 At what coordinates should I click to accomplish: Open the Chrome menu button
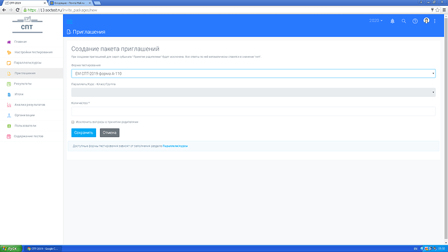click(x=444, y=10)
